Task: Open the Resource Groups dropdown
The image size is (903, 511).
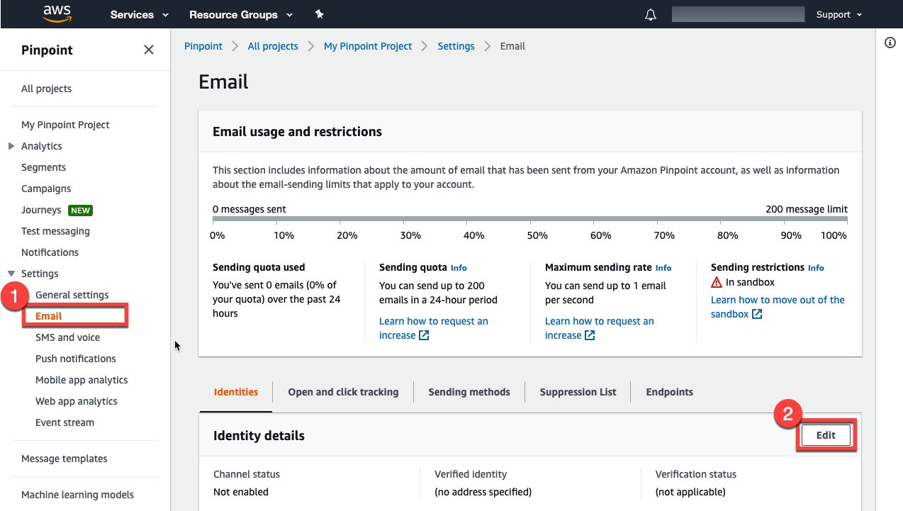Action: tap(241, 14)
